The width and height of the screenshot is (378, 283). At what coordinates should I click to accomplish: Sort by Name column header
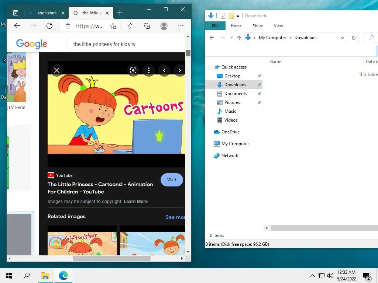tap(275, 62)
